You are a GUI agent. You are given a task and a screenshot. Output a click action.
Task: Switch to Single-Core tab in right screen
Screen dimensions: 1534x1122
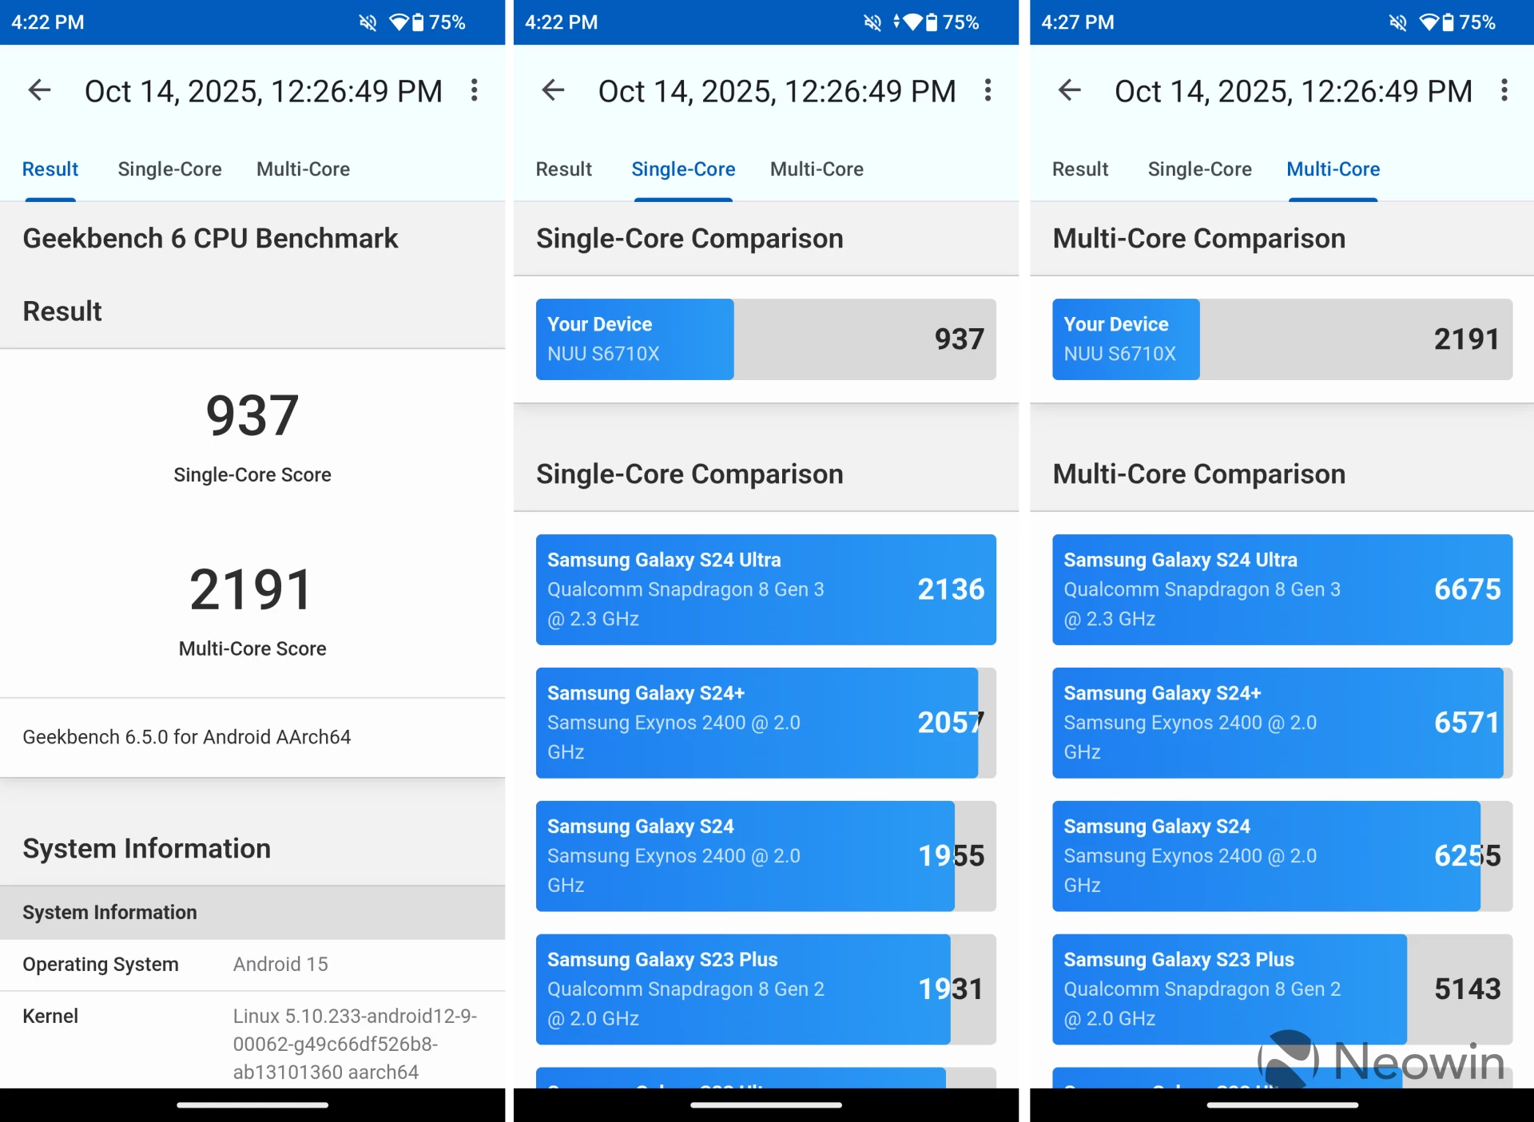(1199, 169)
